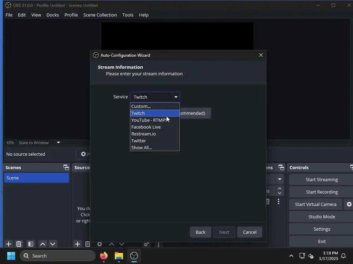
Task: Choose Show All... services option
Action: (155, 147)
